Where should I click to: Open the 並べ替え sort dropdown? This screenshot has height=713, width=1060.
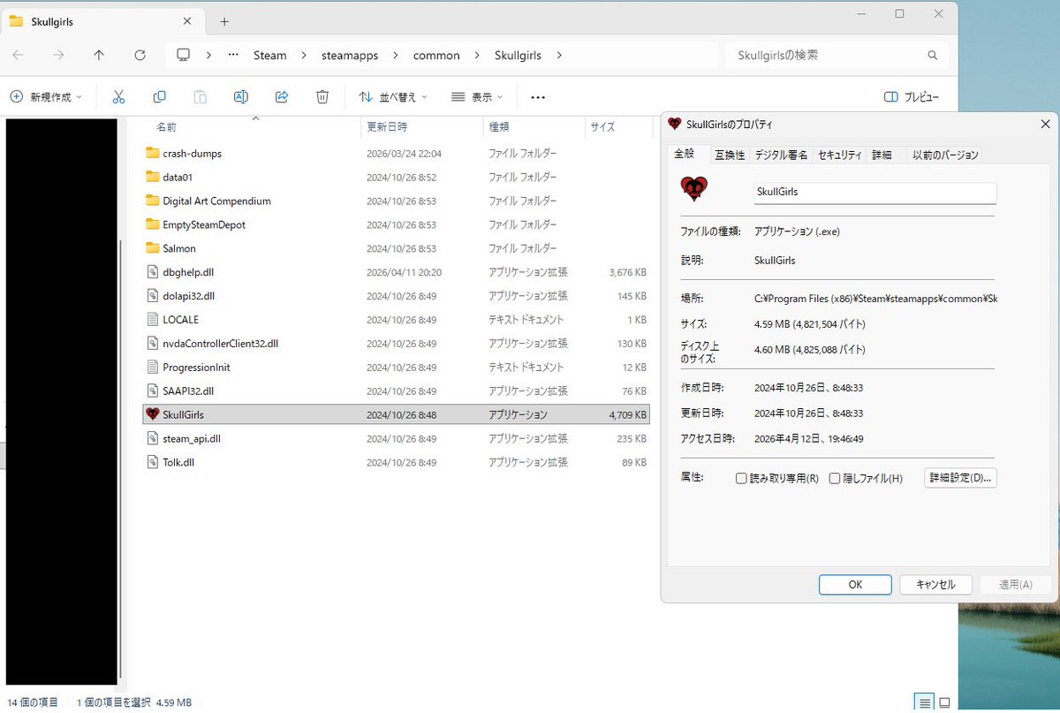pyautogui.click(x=393, y=97)
